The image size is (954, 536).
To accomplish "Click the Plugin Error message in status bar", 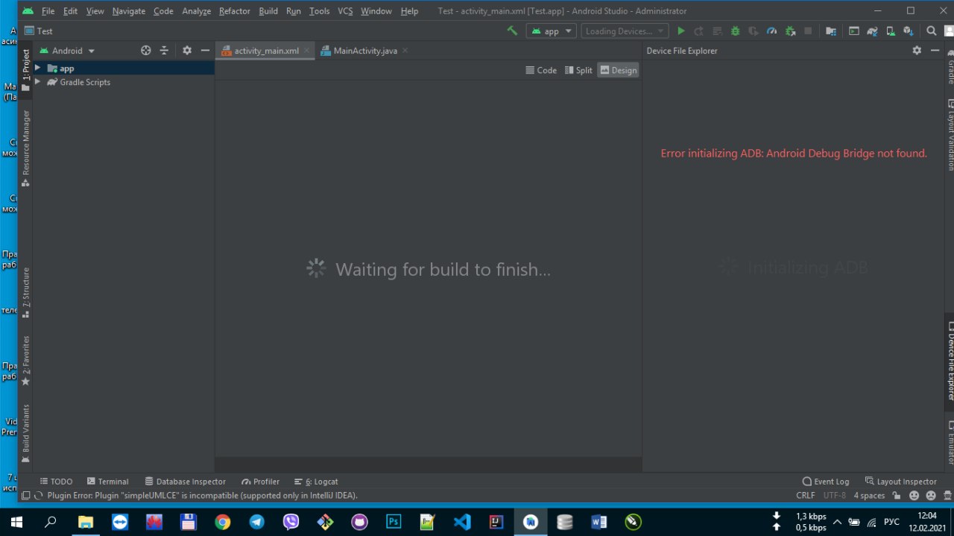I will 203,496.
